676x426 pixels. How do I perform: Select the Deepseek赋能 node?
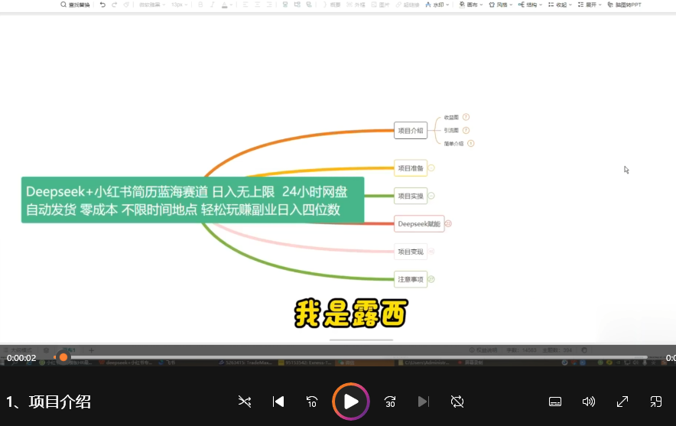(x=419, y=224)
